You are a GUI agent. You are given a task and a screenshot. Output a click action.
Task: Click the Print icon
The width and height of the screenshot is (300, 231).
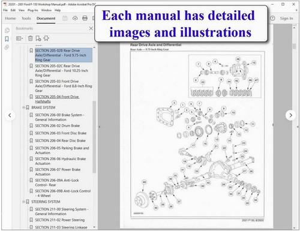point(85,19)
